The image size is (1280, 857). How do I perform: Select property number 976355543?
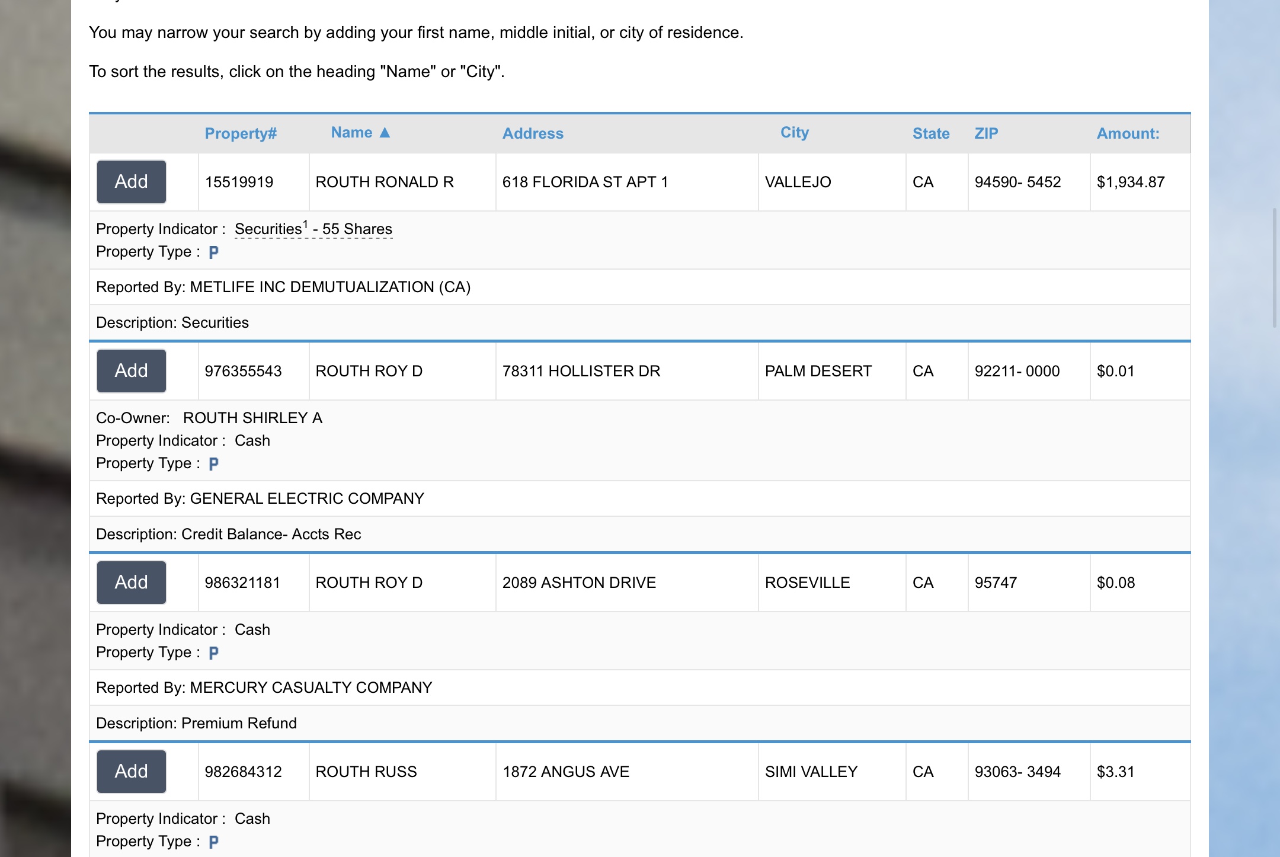click(243, 371)
